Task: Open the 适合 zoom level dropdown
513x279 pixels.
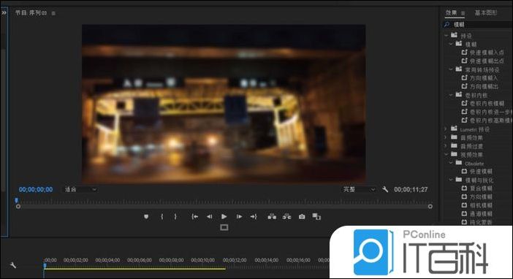Action: pos(80,189)
